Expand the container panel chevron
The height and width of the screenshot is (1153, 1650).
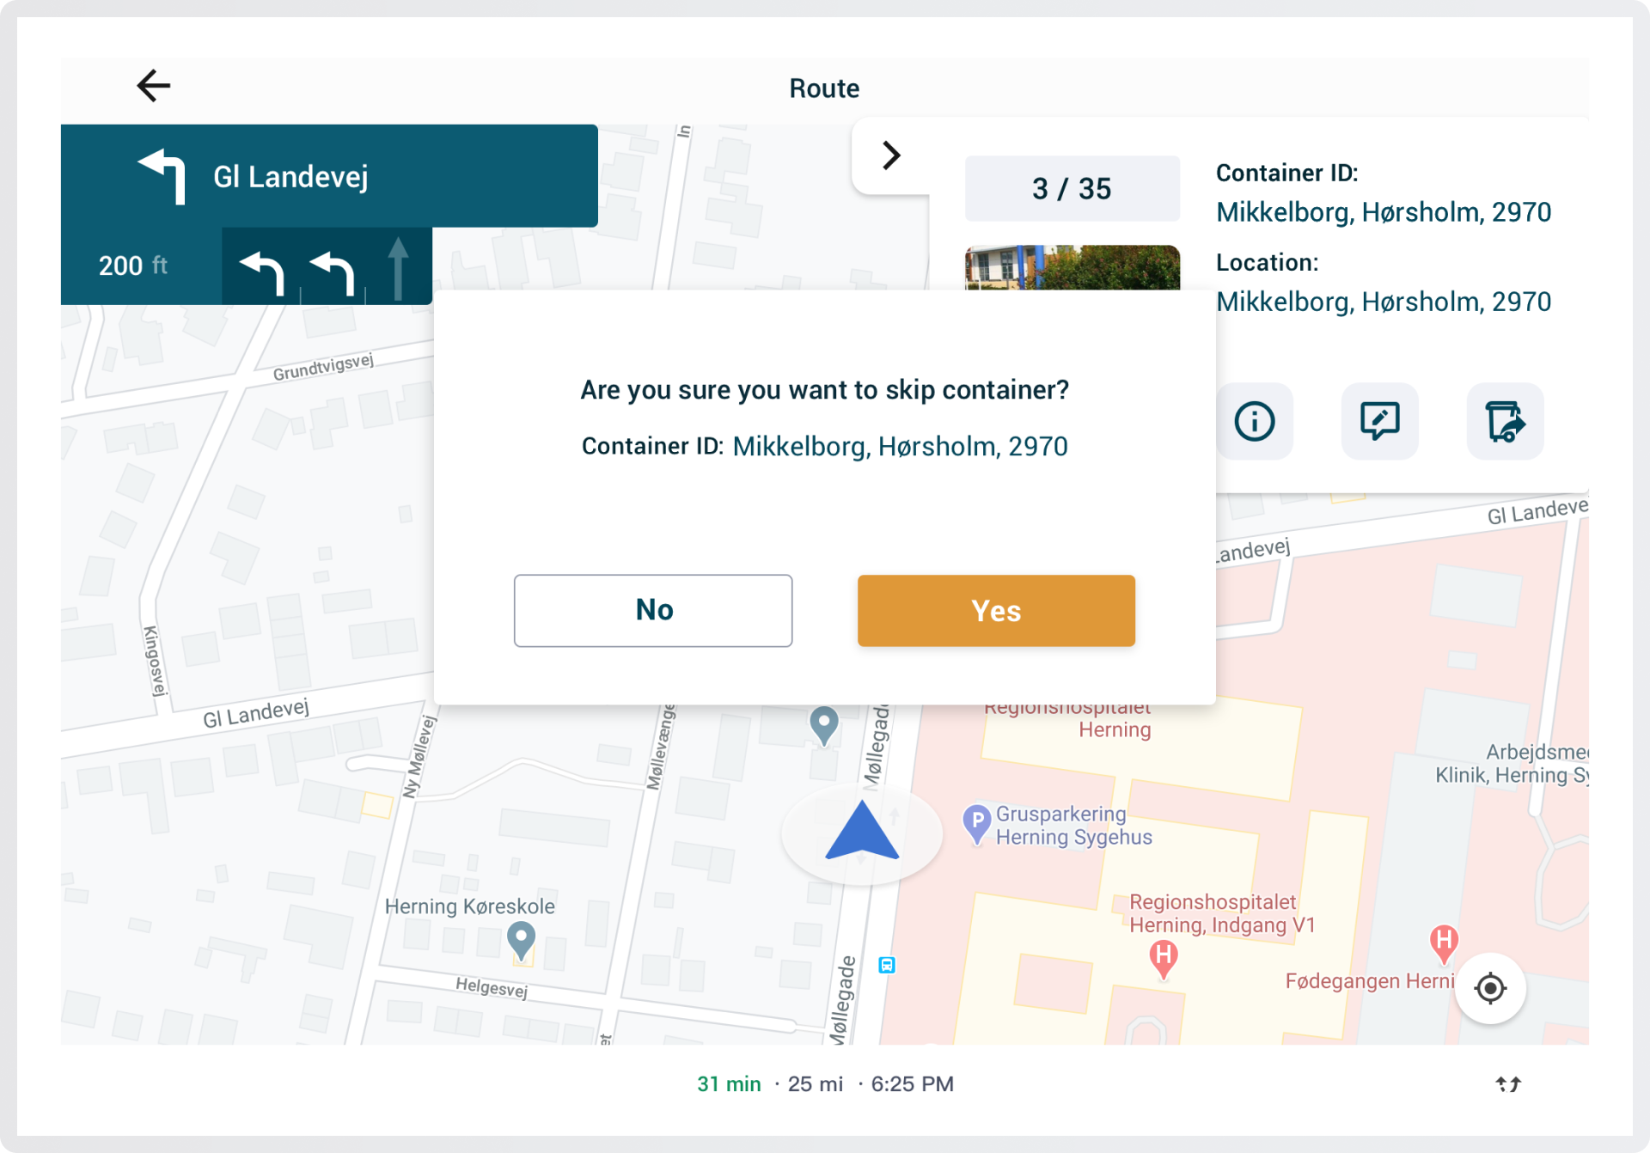coord(891,156)
